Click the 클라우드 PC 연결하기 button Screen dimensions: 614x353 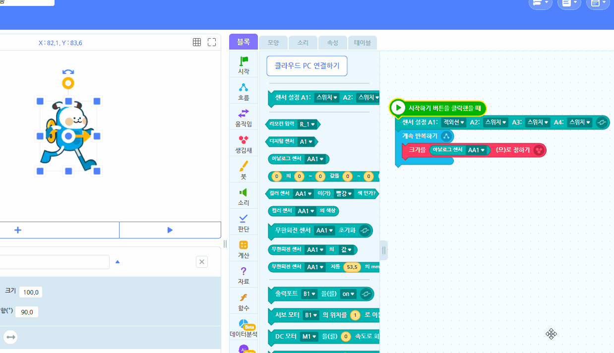(x=307, y=66)
